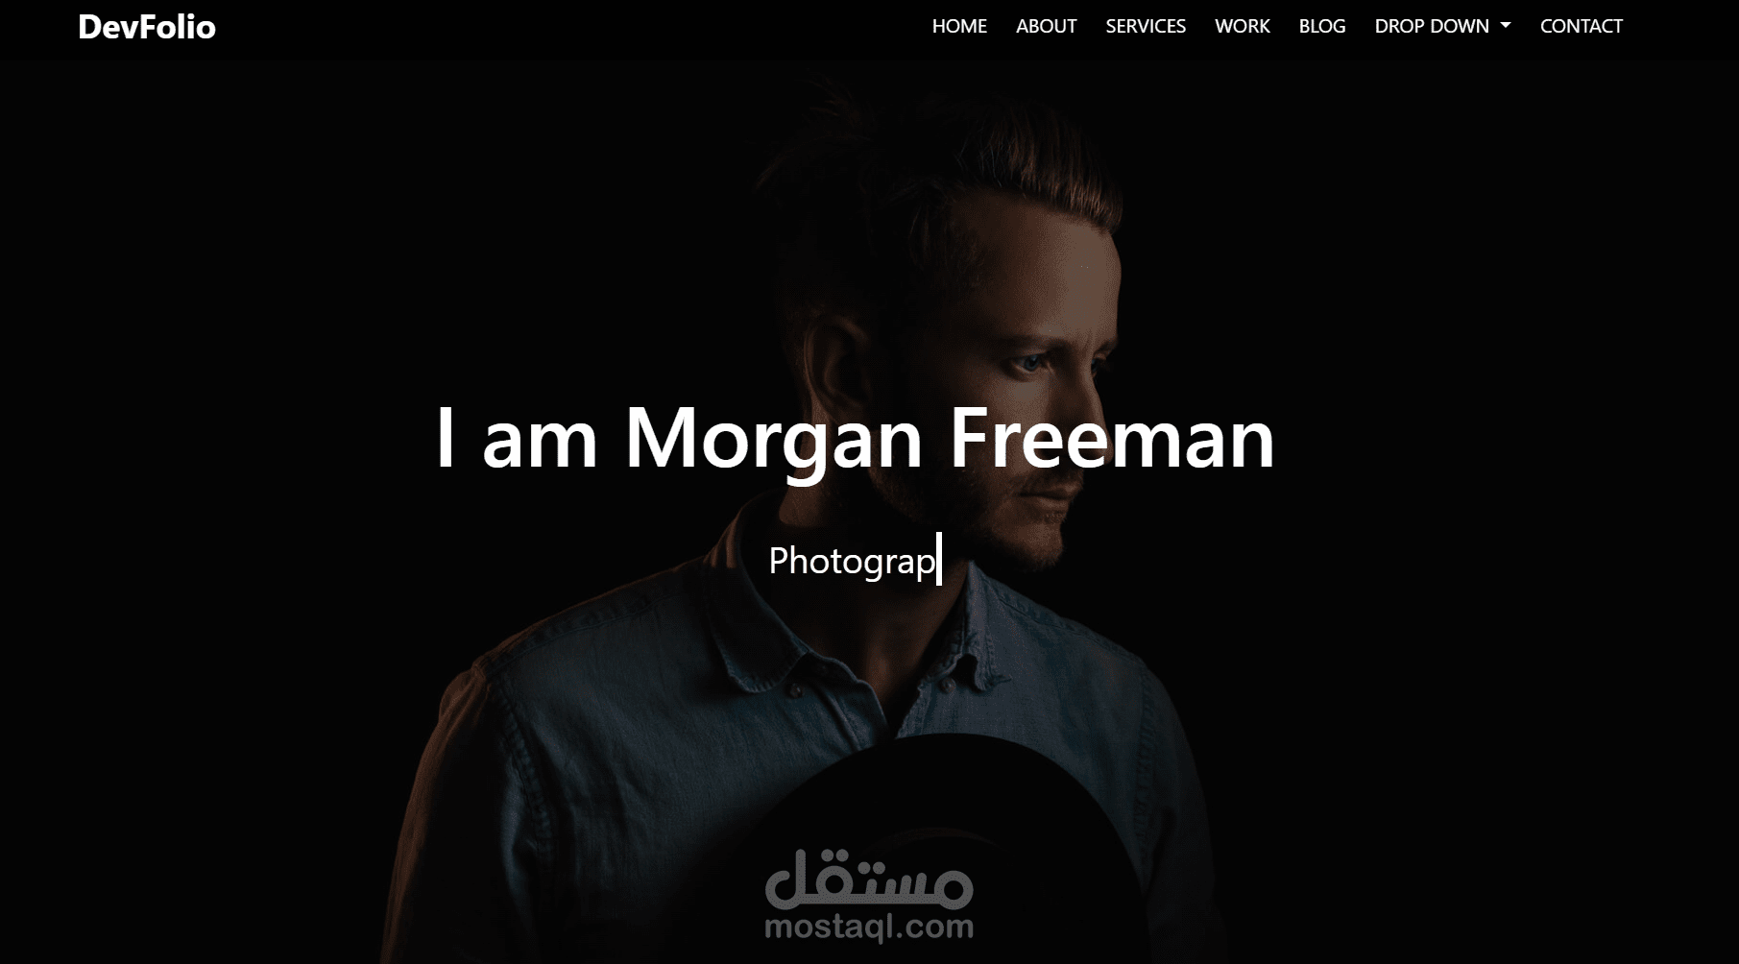1739x964 pixels.
Task: Click the word Morgan in the heading
Action: pyautogui.click(x=774, y=442)
